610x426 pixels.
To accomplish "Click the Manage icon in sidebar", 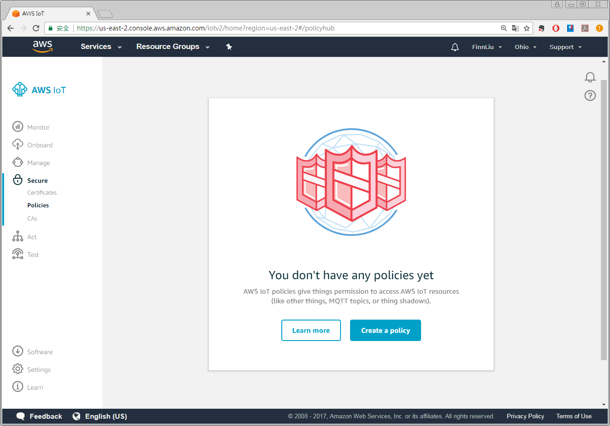I will click(x=18, y=162).
